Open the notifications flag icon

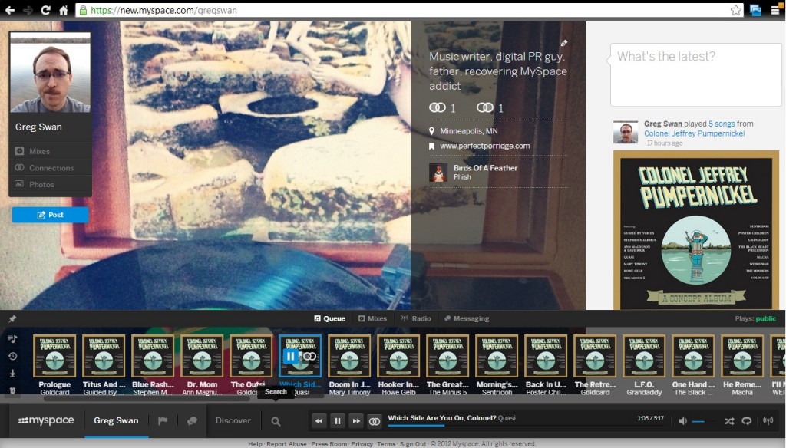pyautogui.click(x=163, y=421)
